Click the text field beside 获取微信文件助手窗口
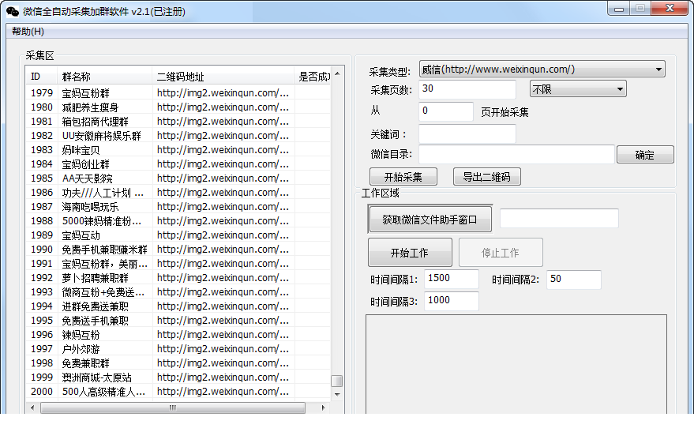Viewport: 694px width, 432px height. click(559, 218)
